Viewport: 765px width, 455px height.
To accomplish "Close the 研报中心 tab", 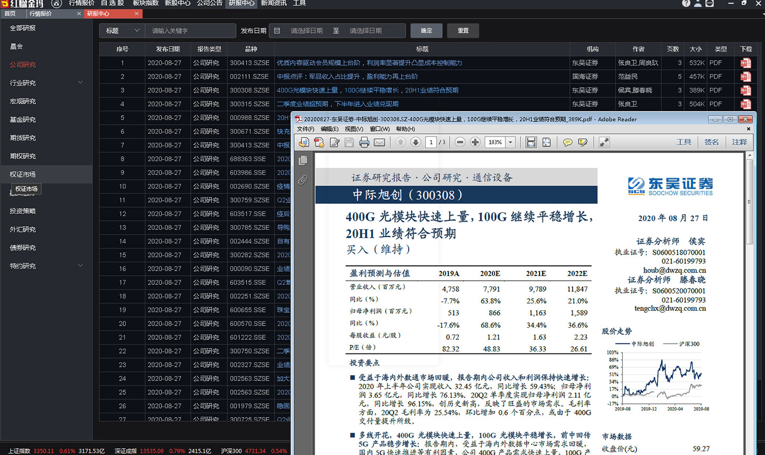I will tap(136, 14).
